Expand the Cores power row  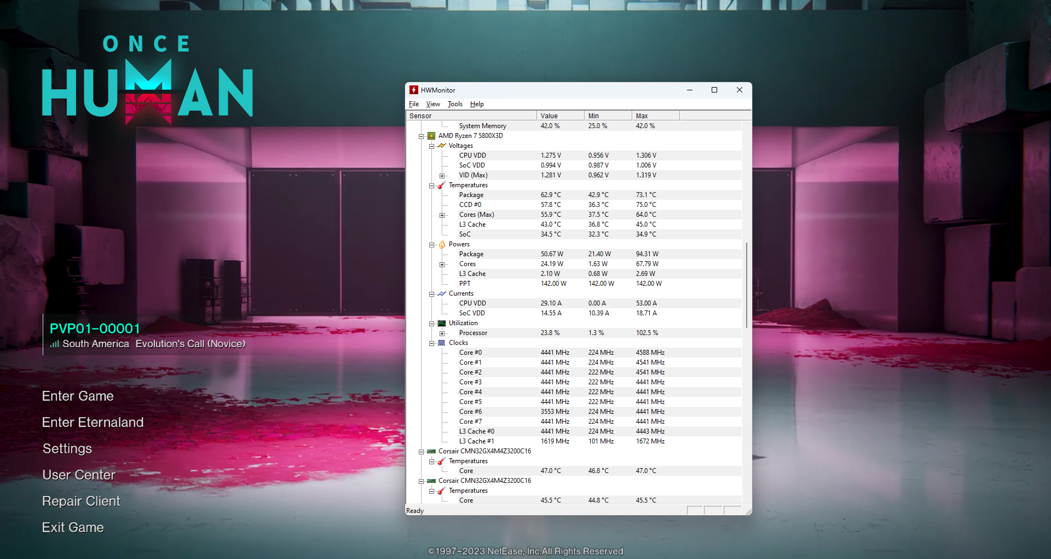pyautogui.click(x=442, y=264)
